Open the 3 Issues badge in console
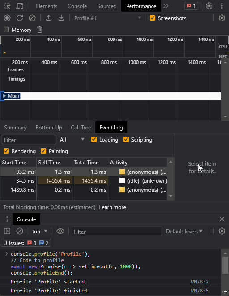 (x=26, y=243)
